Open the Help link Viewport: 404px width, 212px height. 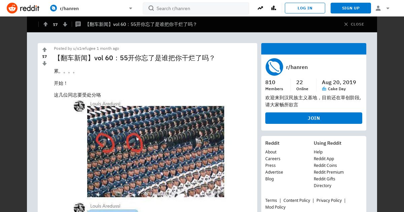coord(318,152)
